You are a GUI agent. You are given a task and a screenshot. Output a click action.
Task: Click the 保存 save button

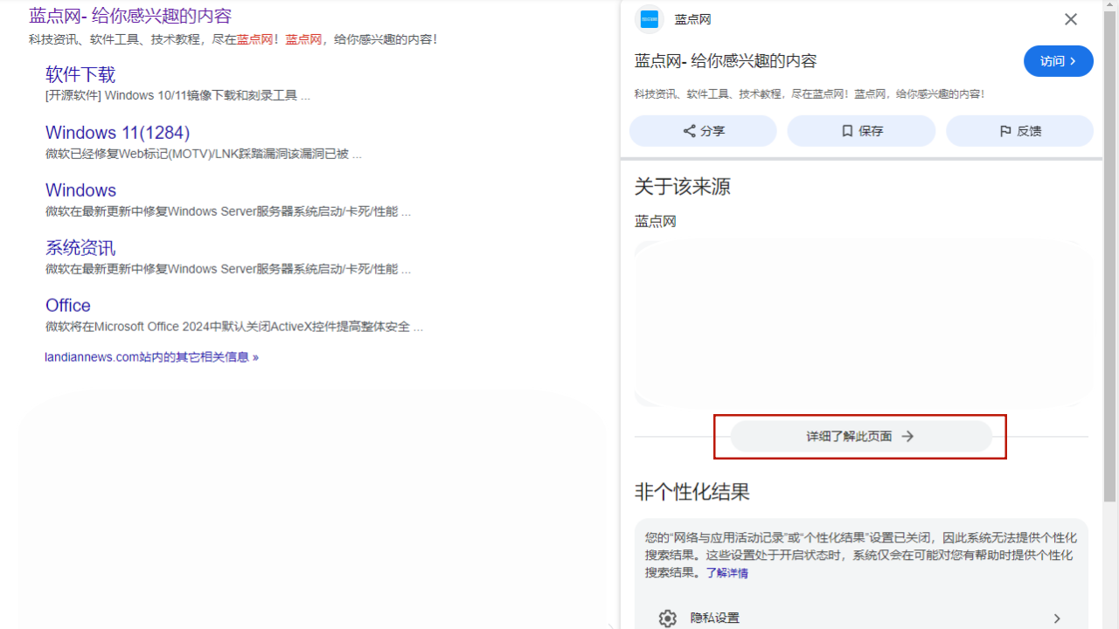point(861,131)
